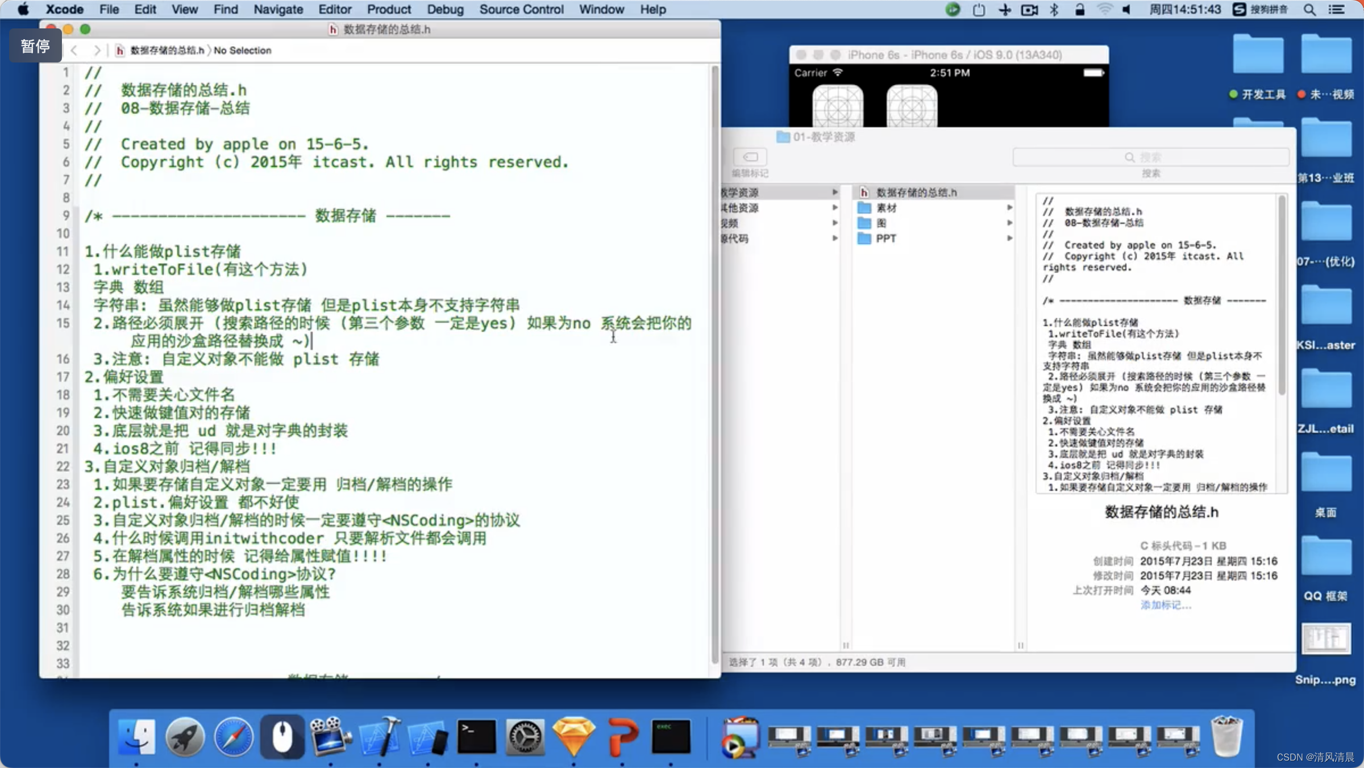Launch Launchpad rocket icon in Dock
Viewport: 1364px width, 768px height.
[x=185, y=737]
